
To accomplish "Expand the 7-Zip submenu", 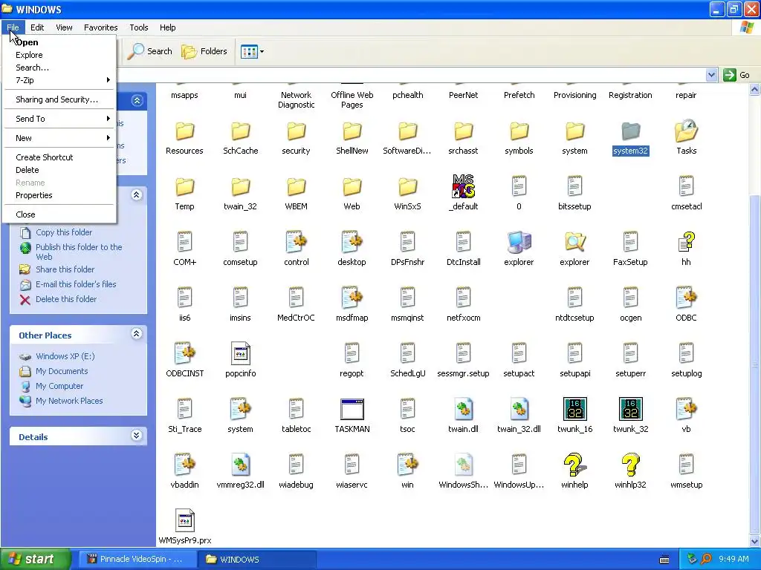I will 59,80.
